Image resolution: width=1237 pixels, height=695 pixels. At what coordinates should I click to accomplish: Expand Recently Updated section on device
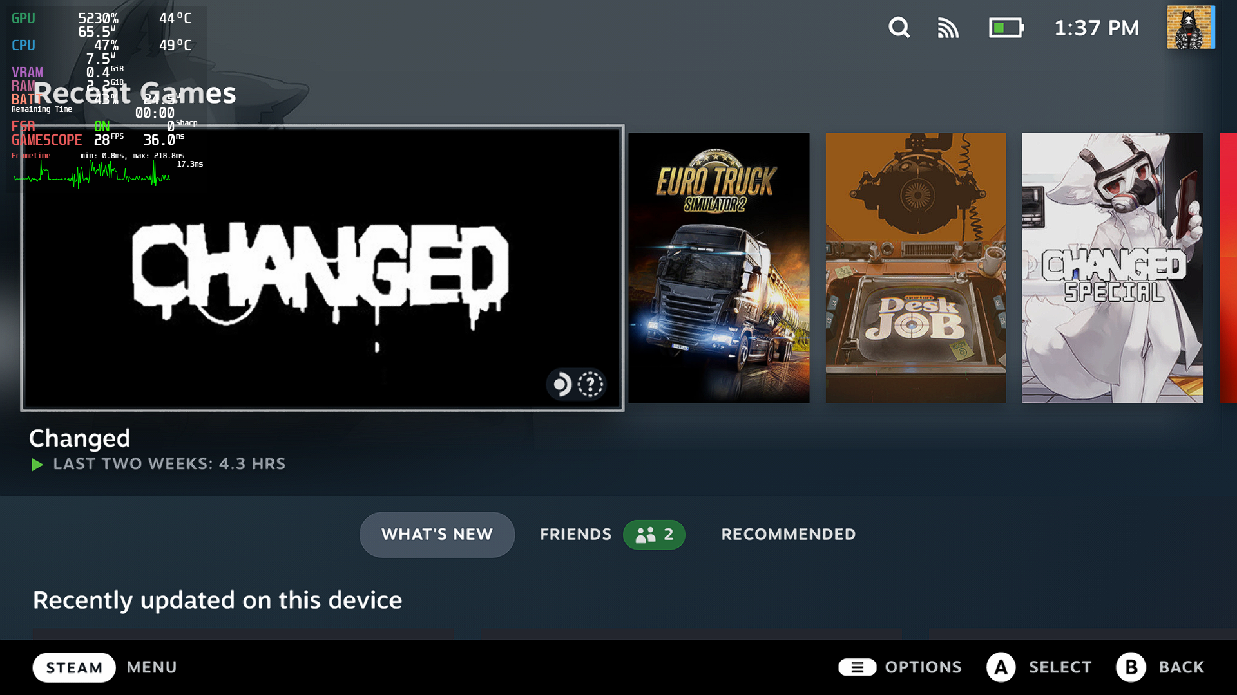[216, 600]
